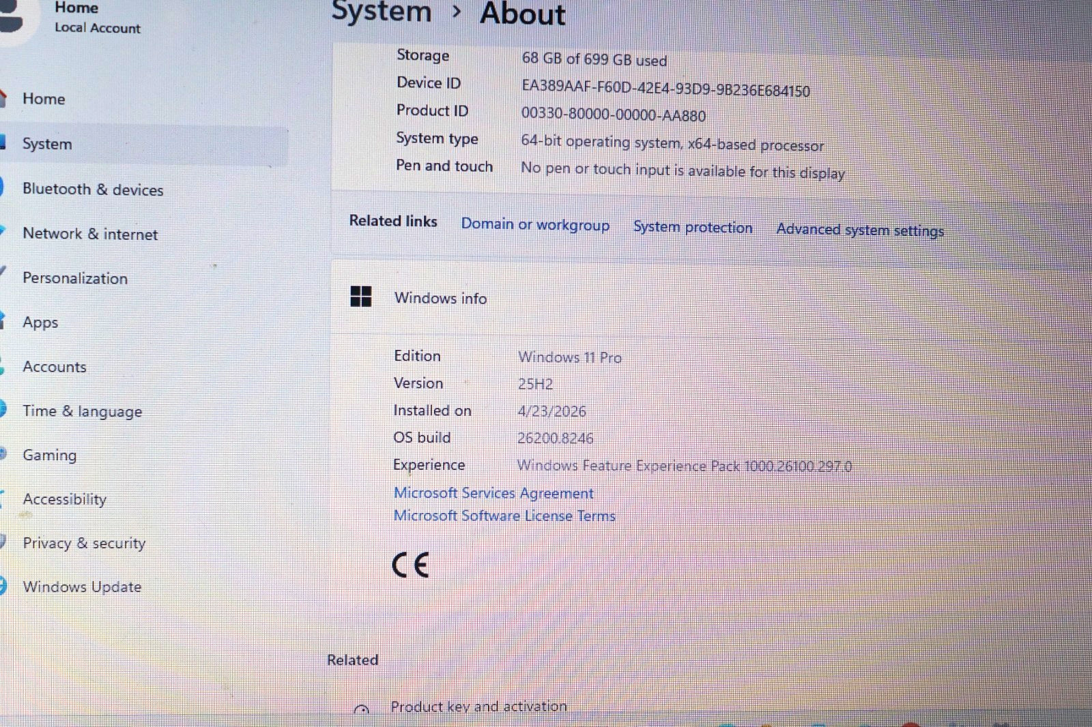
Task: Select the Pen and touch value text
Action: tap(682, 170)
